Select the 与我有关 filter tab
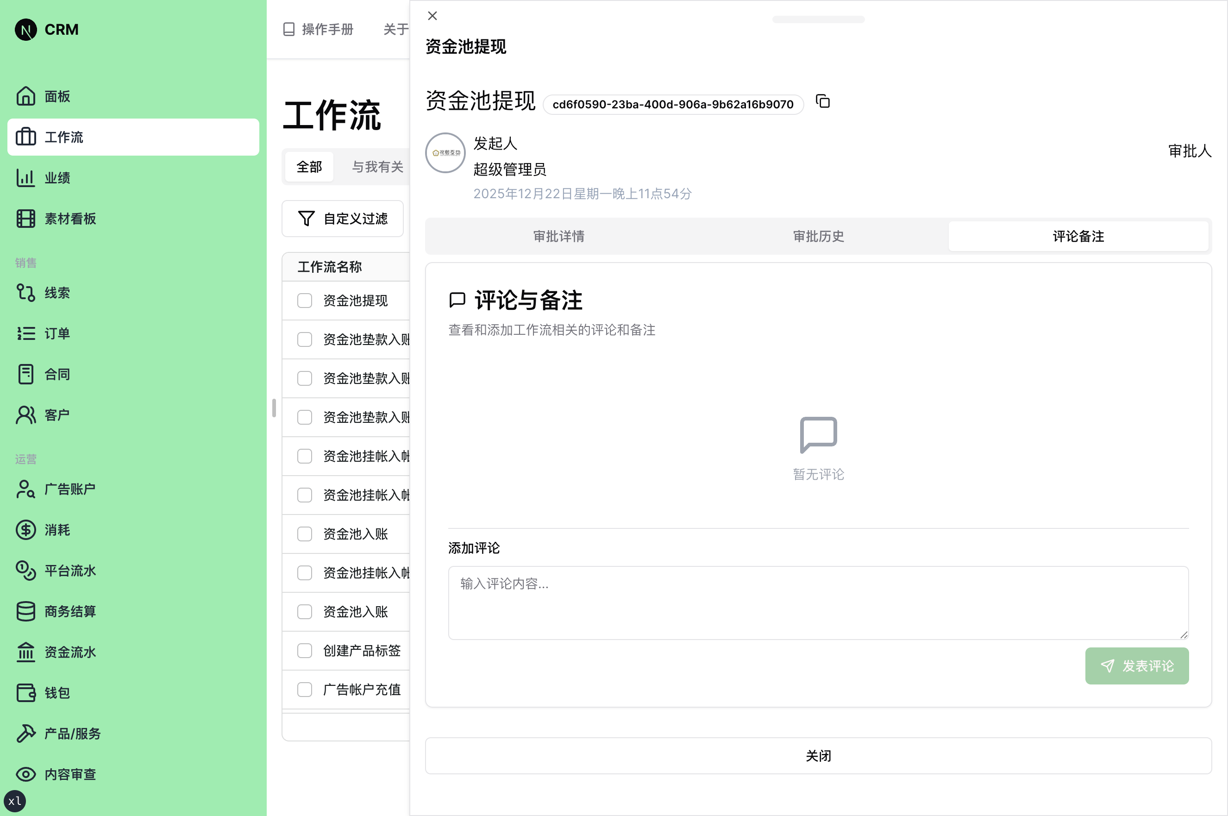This screenshot has width=1228, height=816. coord(377,167)
